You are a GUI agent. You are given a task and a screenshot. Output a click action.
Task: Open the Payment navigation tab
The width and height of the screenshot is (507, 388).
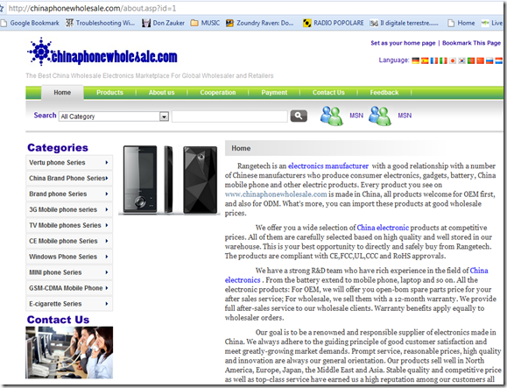pos(274,93)
